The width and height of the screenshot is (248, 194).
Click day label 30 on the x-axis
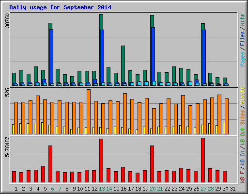pos(225,189)
